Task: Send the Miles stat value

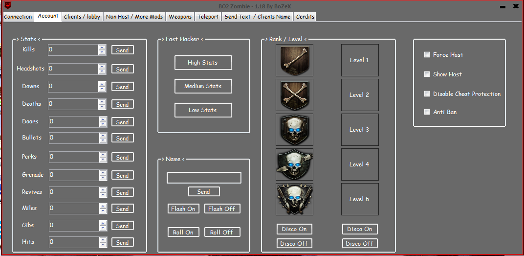Action: [x=123, y=209]
